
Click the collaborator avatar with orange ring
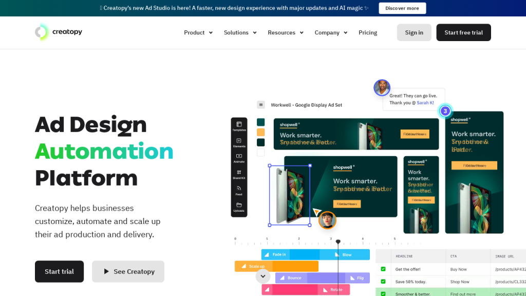point(327,220)
